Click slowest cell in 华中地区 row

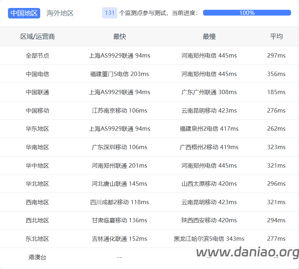tap(209, 165)
